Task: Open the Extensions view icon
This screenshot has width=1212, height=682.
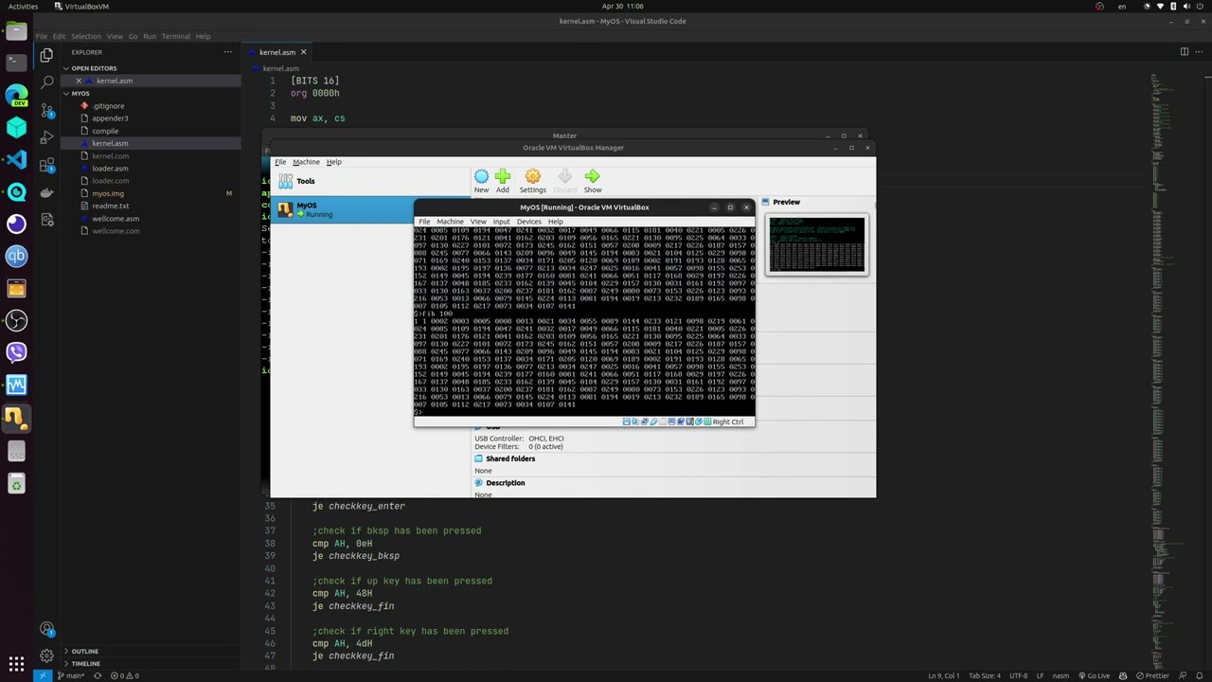Action: 46,165
